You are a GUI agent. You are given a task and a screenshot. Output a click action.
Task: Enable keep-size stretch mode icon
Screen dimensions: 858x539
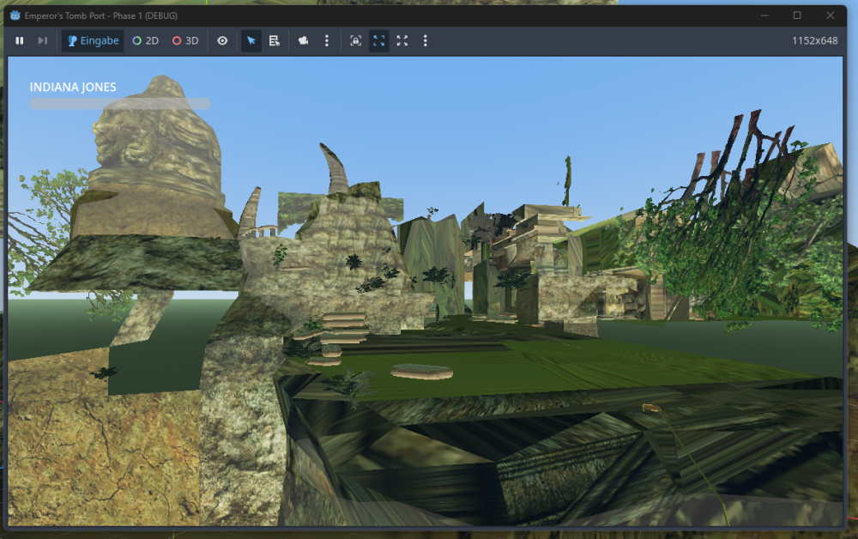(378, 40)
